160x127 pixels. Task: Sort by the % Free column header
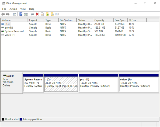[137, 20]
